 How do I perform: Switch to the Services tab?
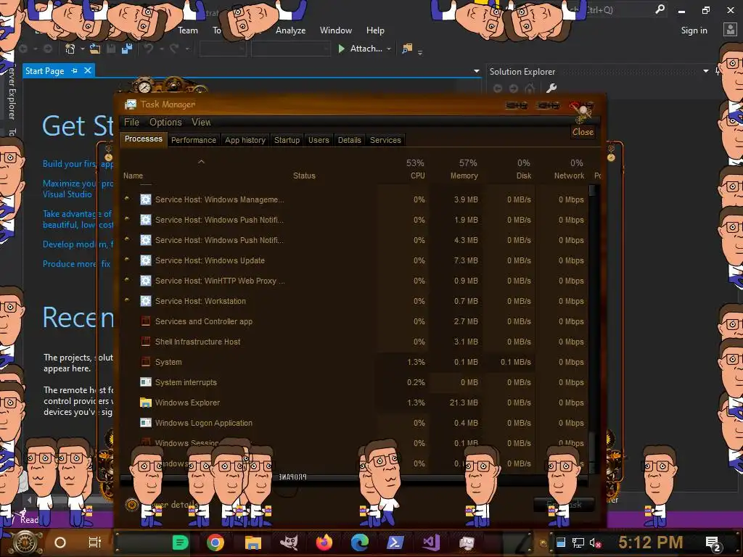click(385, 140)
